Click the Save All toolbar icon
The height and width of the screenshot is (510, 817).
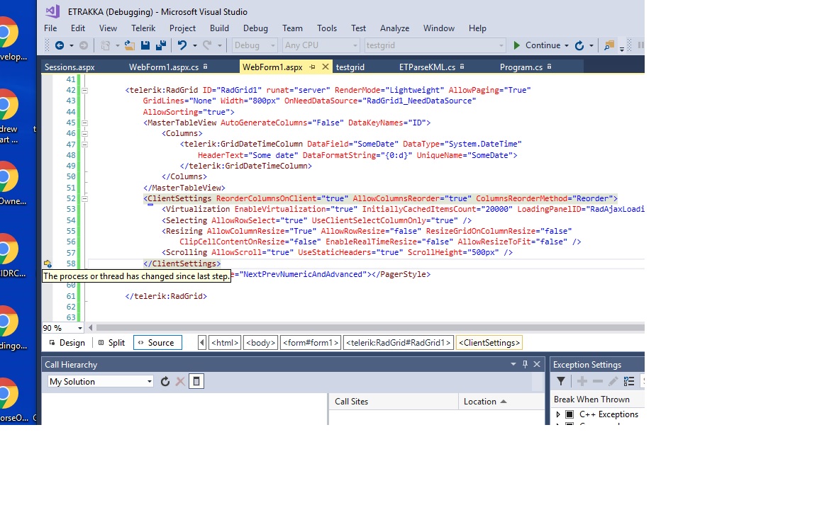point(160,45)
